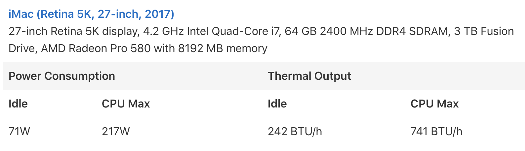Image resolution: width=525 pixels, height=151 pixels.
Task: Select the CPU Max label under Thermal Output
Action: coord(434,104)
